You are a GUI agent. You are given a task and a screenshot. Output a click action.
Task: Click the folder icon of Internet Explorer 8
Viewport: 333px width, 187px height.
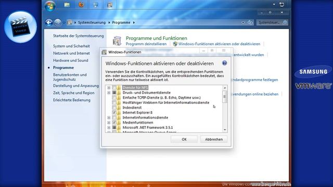119,113
